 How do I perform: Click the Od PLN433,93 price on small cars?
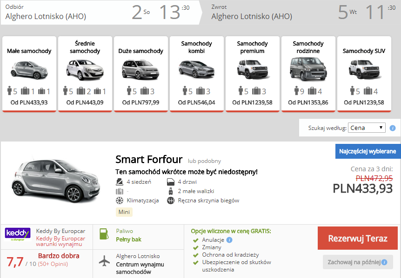(29, 103)
